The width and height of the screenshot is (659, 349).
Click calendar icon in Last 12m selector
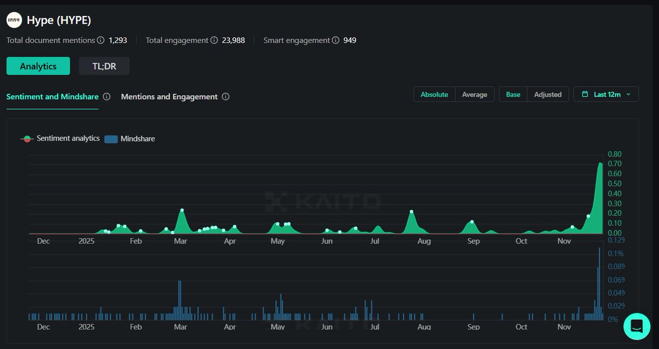[x=585, y=94]
